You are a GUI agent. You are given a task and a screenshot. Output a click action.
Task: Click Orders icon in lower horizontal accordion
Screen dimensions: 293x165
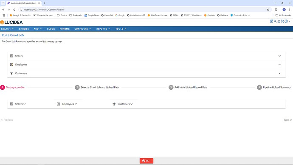(x=11, y=104)
